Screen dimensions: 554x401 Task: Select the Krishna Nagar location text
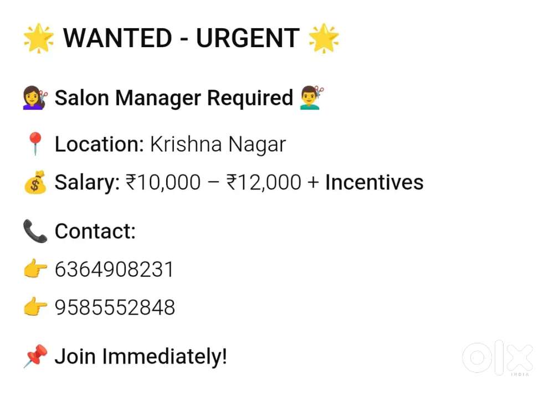[x=218, y=145]
